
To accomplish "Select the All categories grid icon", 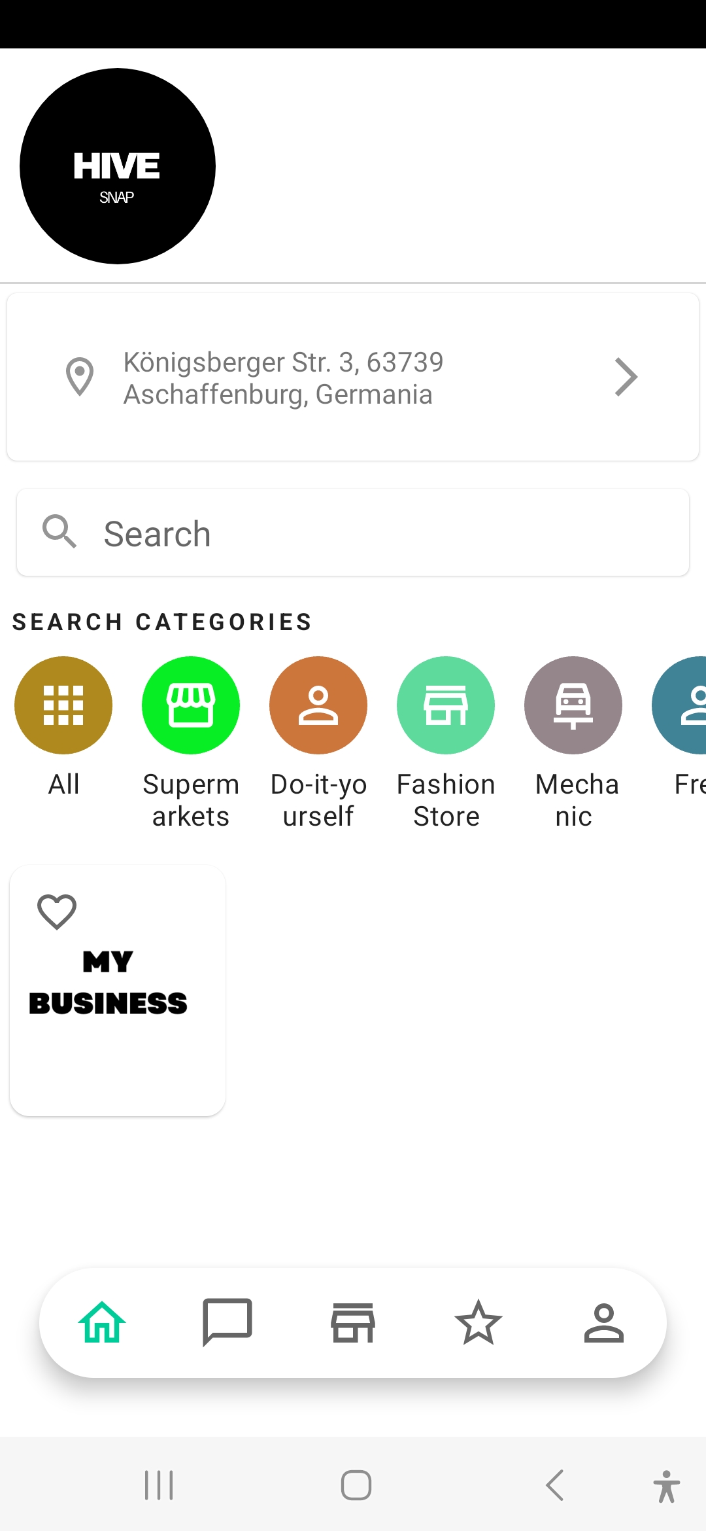I will 63,705.
